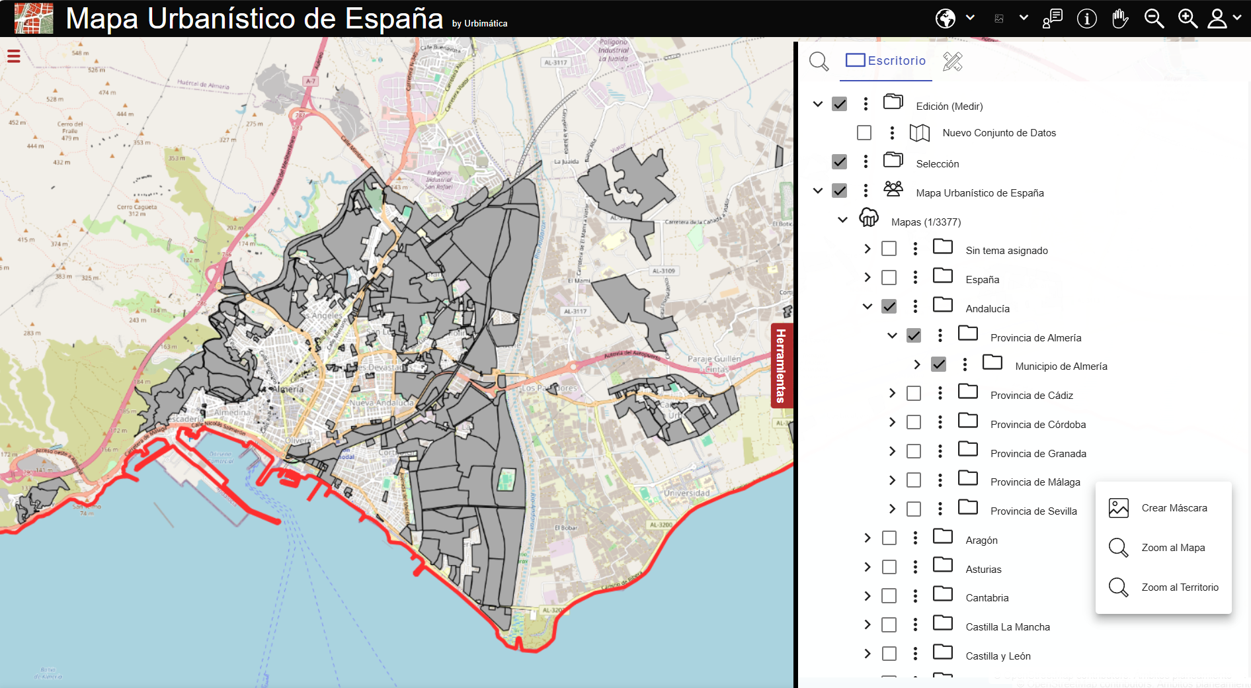
Task: Select the pan (hand) tool
Action: point(1120,18)
